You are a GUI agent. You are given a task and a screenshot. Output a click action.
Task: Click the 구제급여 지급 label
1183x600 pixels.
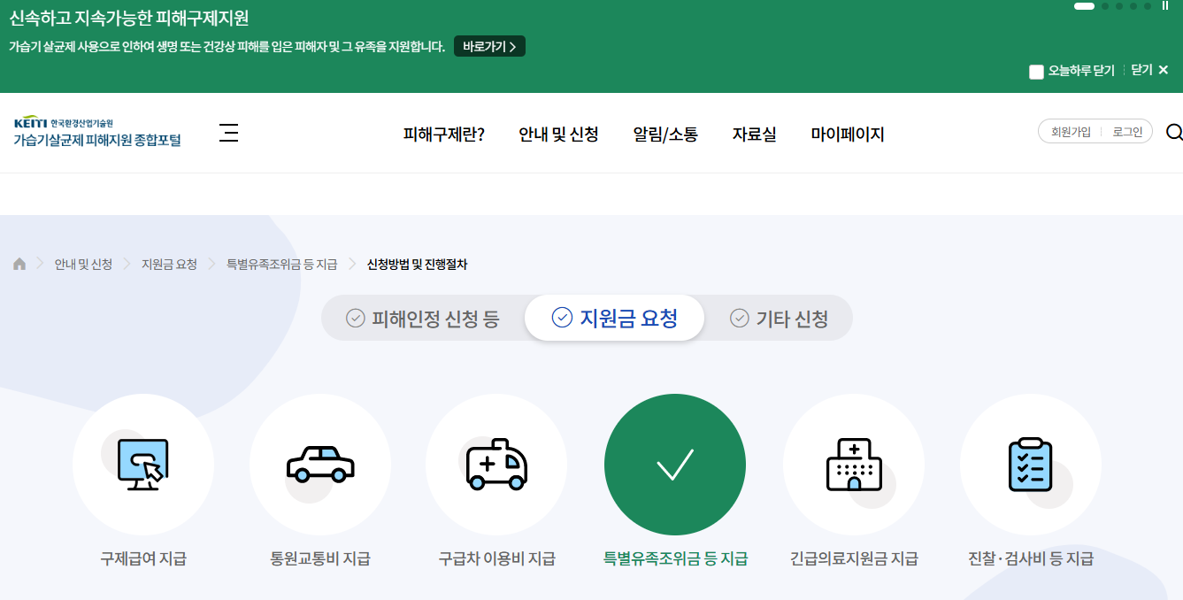(143, 558)
